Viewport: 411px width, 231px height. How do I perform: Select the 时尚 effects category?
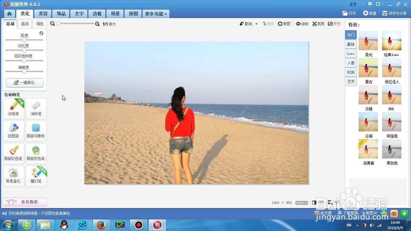tap(351, 72)
